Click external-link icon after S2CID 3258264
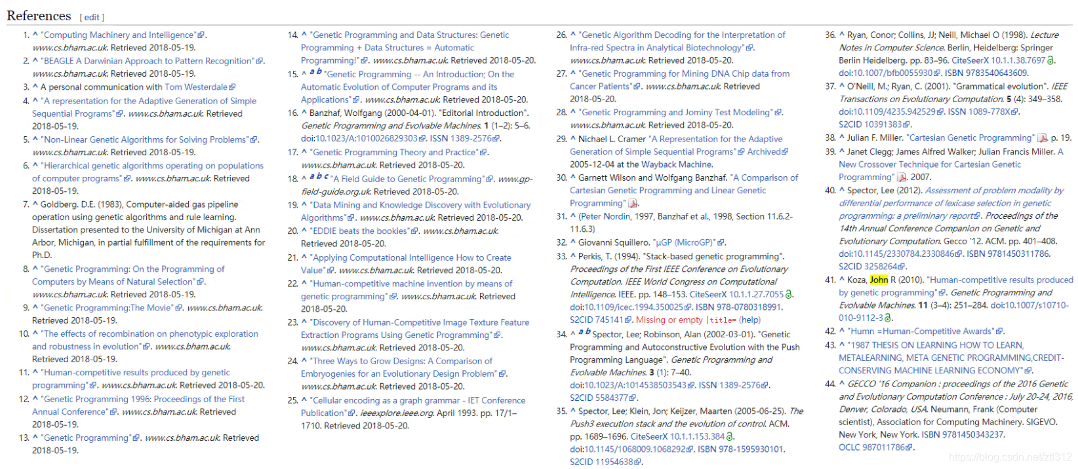This screenshot has width=1078, height=469. click(902, 267)
